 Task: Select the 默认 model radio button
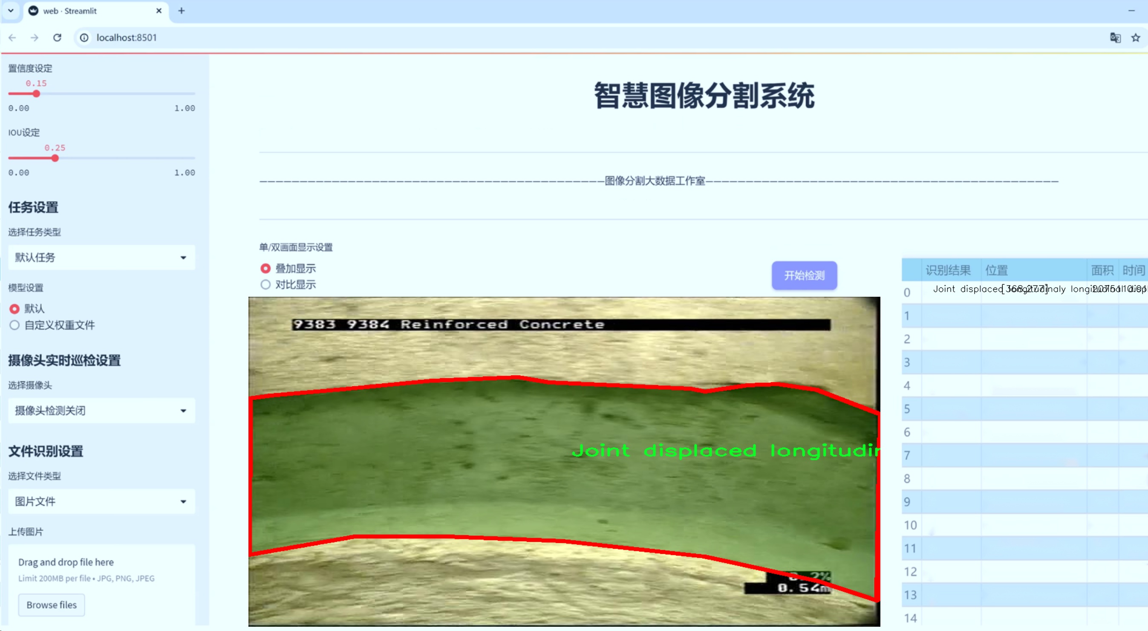(15, 309)
